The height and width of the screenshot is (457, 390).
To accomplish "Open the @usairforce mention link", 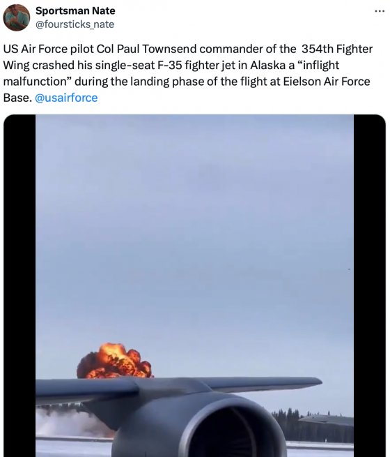I will (66, 98).
